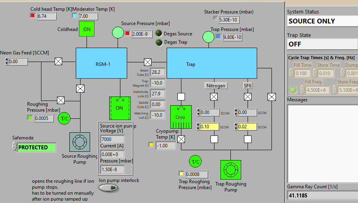Enable the Degas Trap indicator

click(x=159, y=42)
